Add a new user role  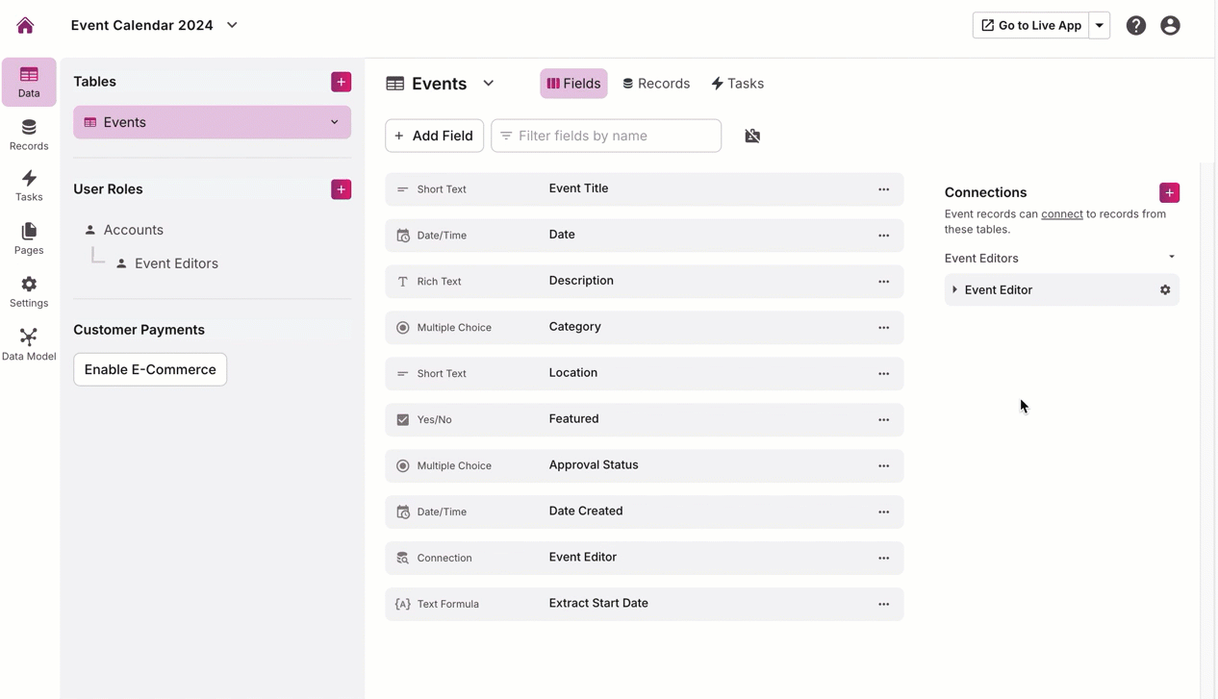[x=341, y=189]
